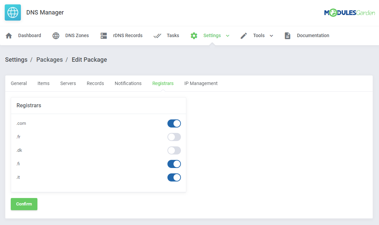Open rDNS Records menu item

click(x=128, y=35)
